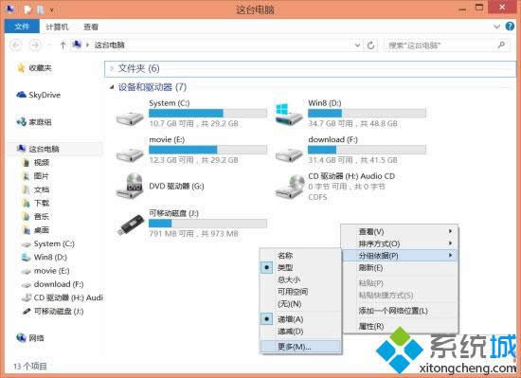Click the 收藏夹 star icon in sidebar
The width and height of the screenshot is (521, 378).
21,68
